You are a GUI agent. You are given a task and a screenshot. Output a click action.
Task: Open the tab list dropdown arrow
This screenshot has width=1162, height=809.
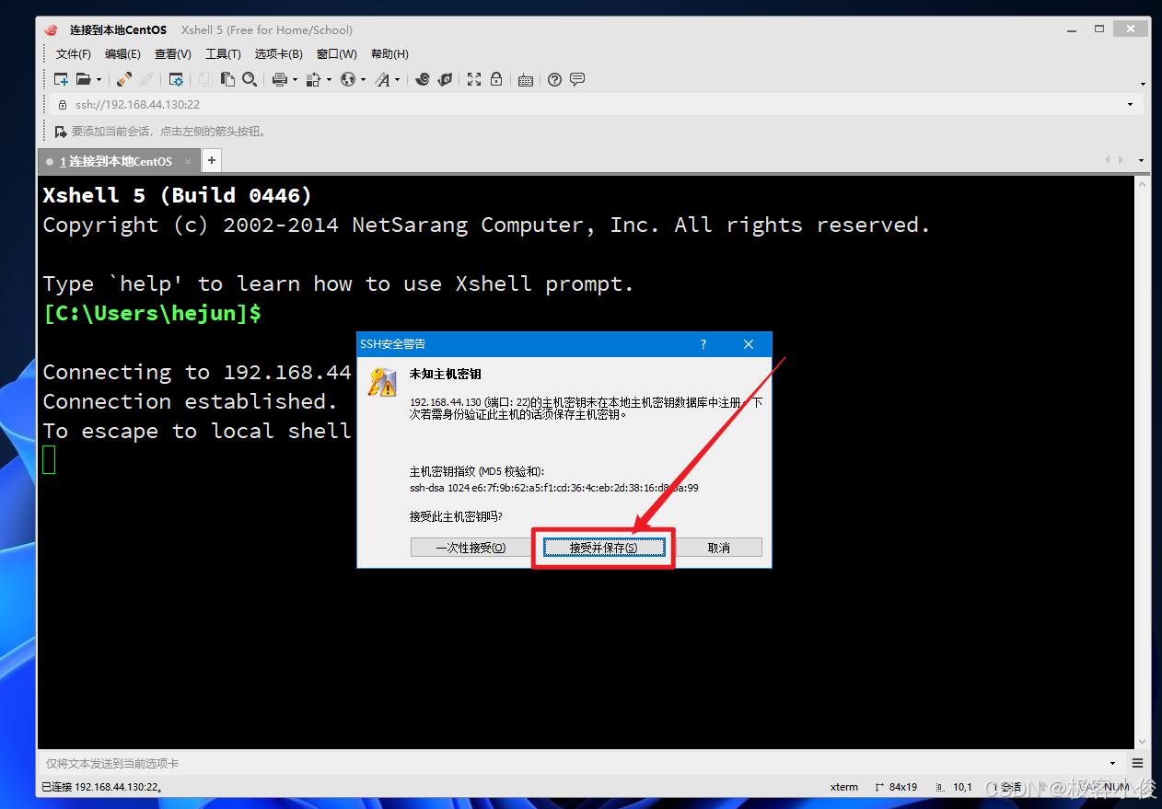pyautogui.click(x=1142, y=161)
